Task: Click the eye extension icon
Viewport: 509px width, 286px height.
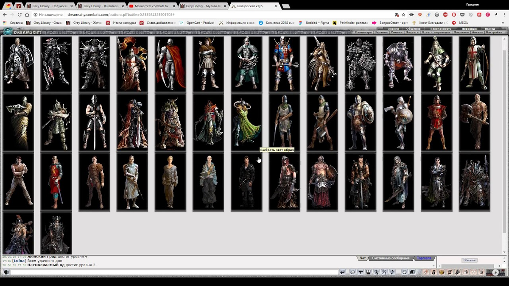Action: coord(411,14)
